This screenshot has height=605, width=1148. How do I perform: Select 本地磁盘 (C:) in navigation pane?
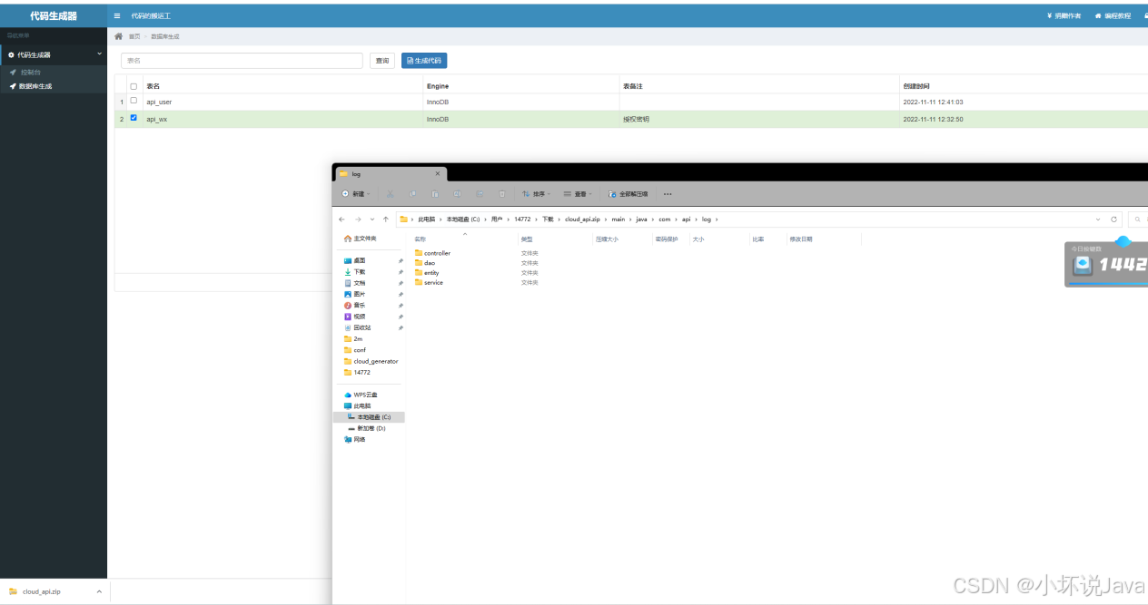(x=369, y=417)
